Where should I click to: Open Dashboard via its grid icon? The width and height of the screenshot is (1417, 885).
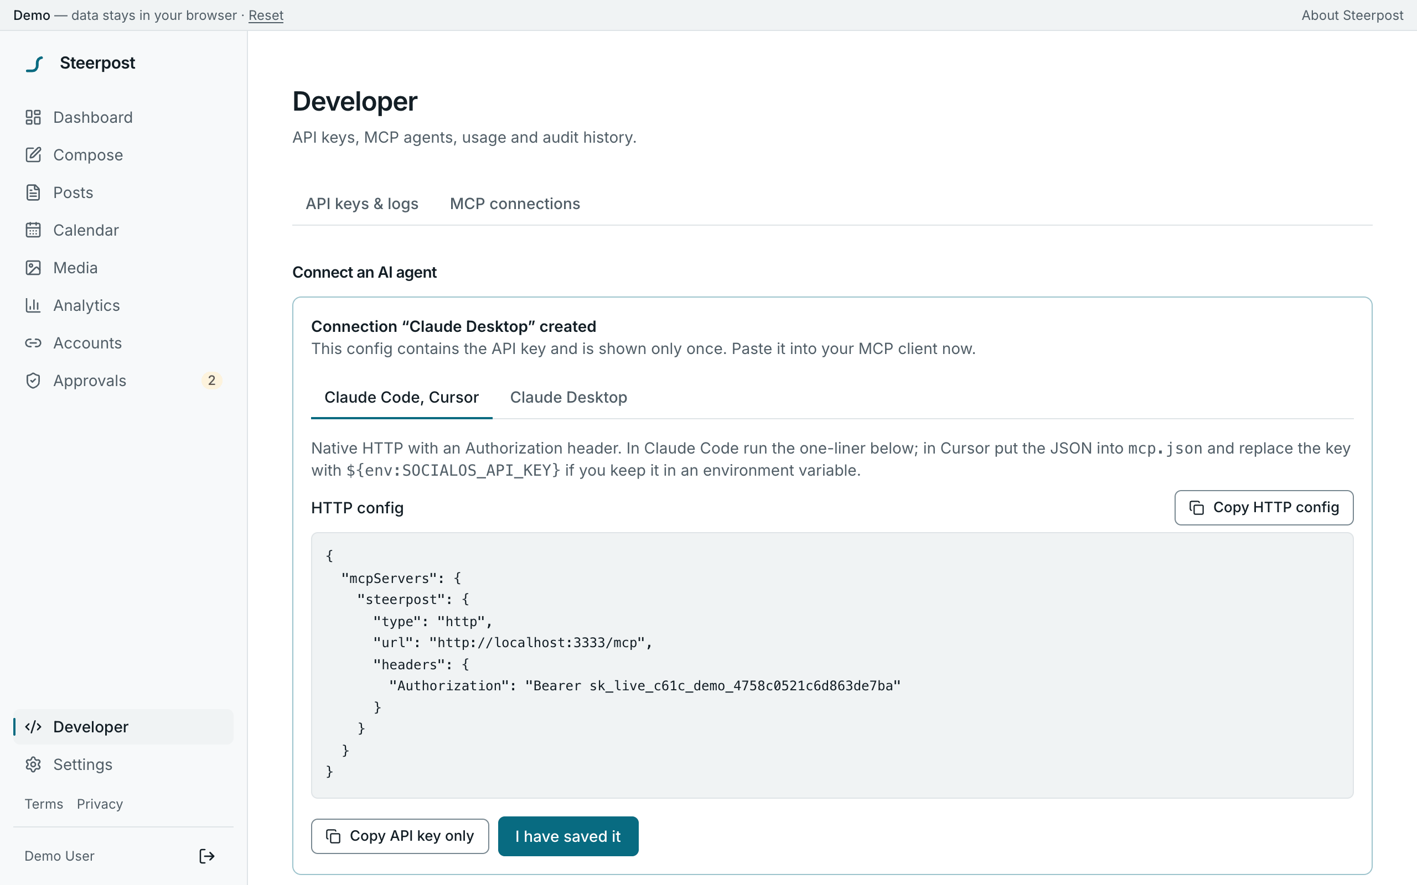[33, 117]
